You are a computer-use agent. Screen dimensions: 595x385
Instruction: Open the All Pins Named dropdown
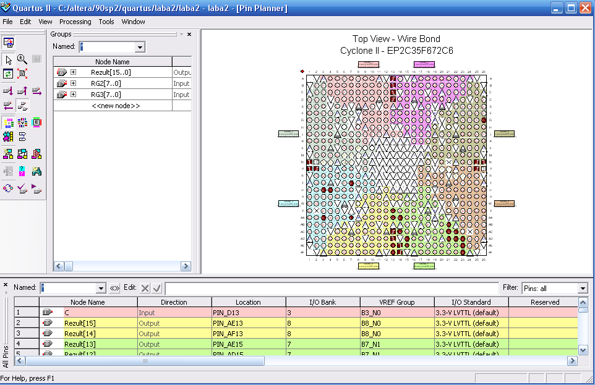click(x=101, y=288)
